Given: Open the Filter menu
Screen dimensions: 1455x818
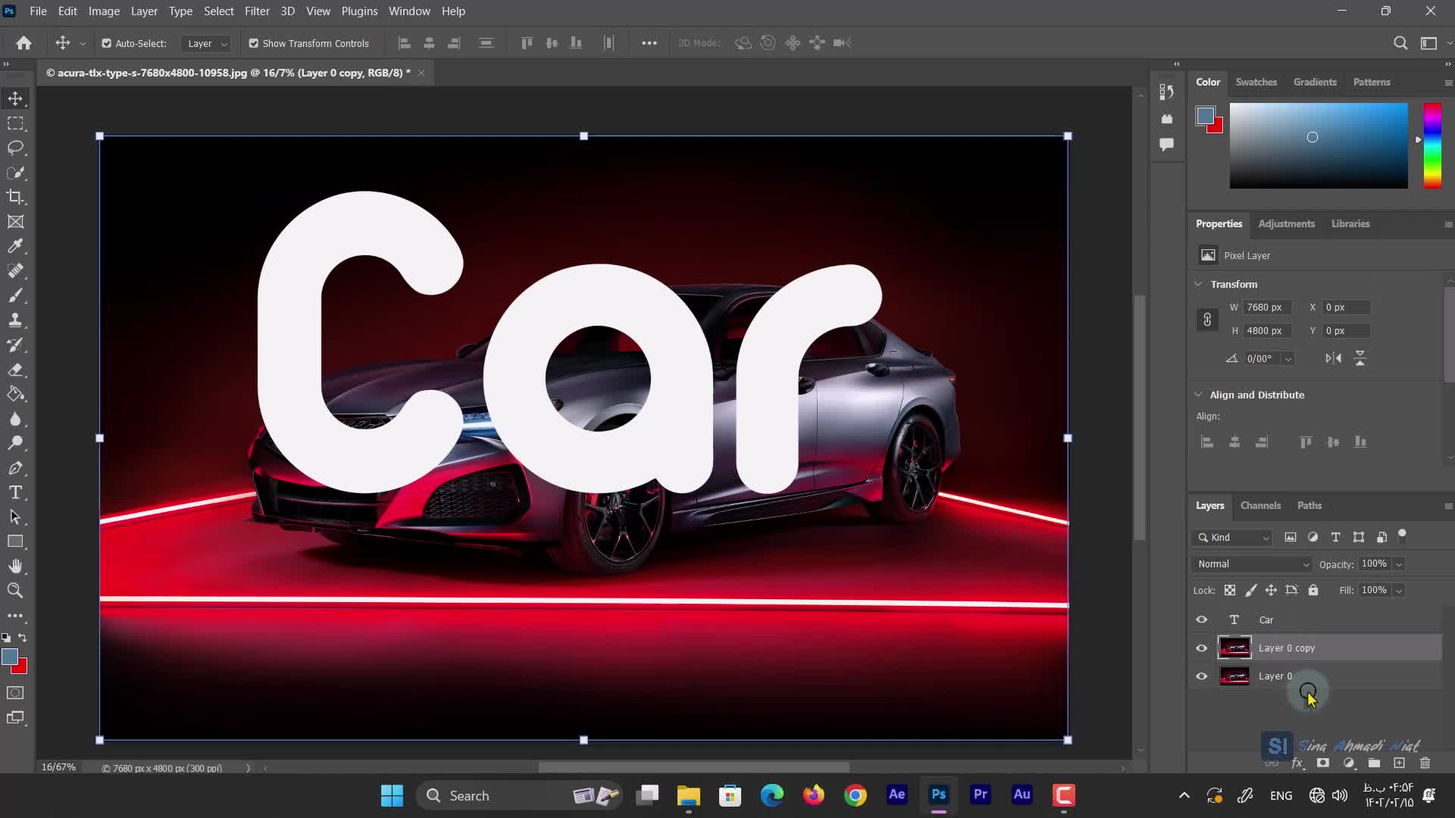Looking at the screenshot, I should pyautogui.click(x=257, y=11).
